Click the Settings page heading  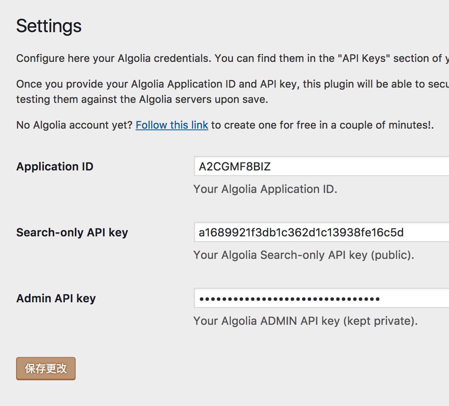coord(49,26)
